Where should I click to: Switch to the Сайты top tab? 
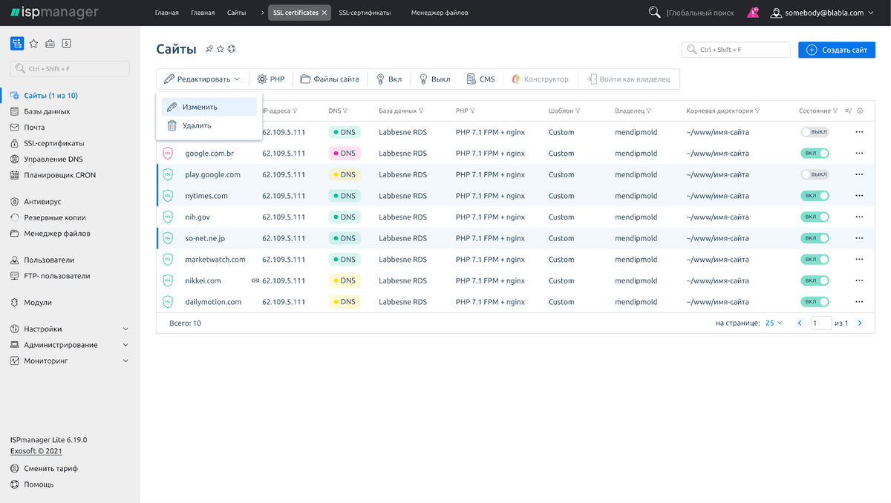(x=237, y=13)
